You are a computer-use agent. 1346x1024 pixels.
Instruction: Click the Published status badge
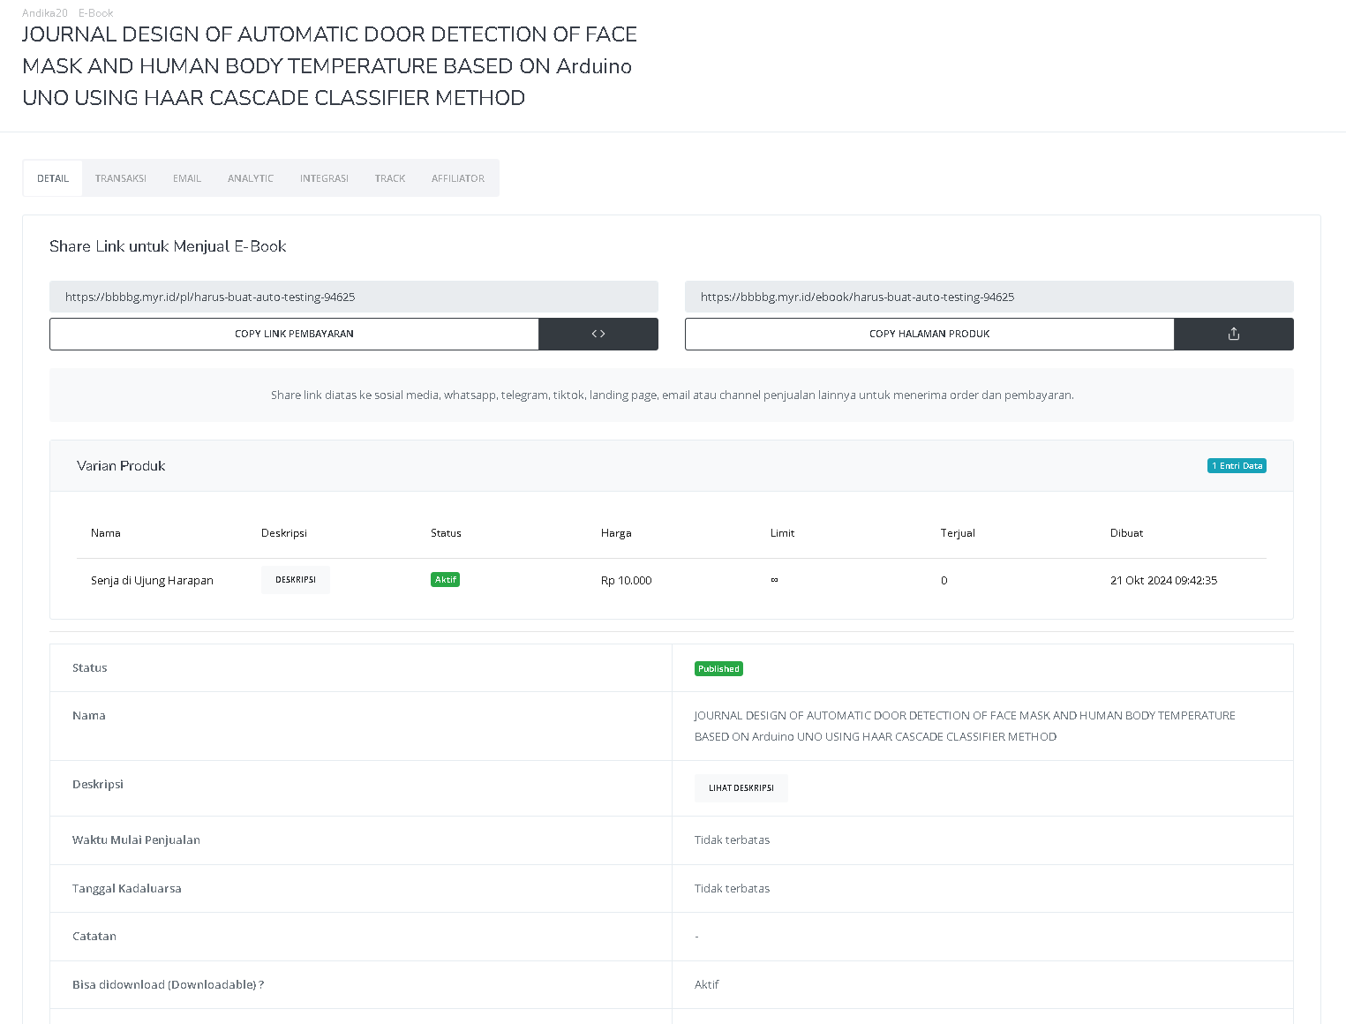(718, 669)
